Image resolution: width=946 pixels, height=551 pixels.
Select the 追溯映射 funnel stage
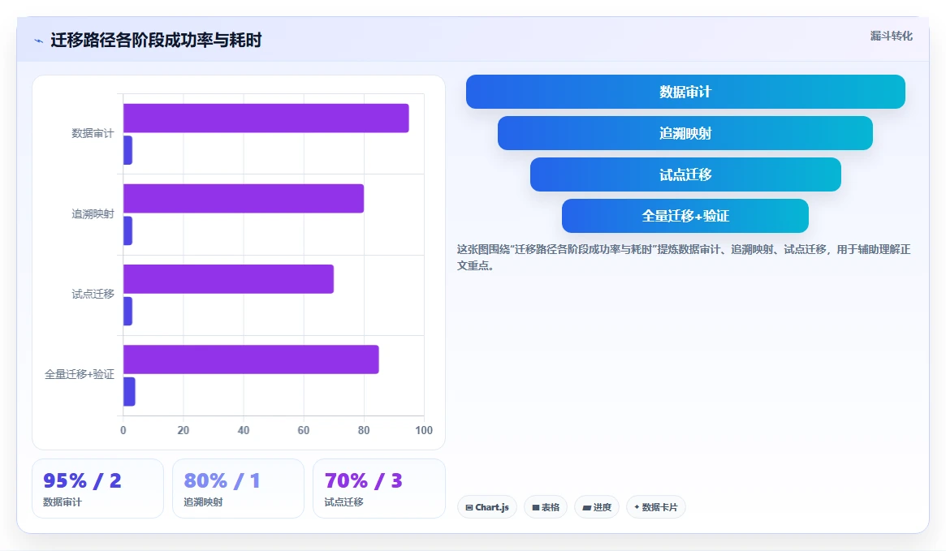click(685, 133)
